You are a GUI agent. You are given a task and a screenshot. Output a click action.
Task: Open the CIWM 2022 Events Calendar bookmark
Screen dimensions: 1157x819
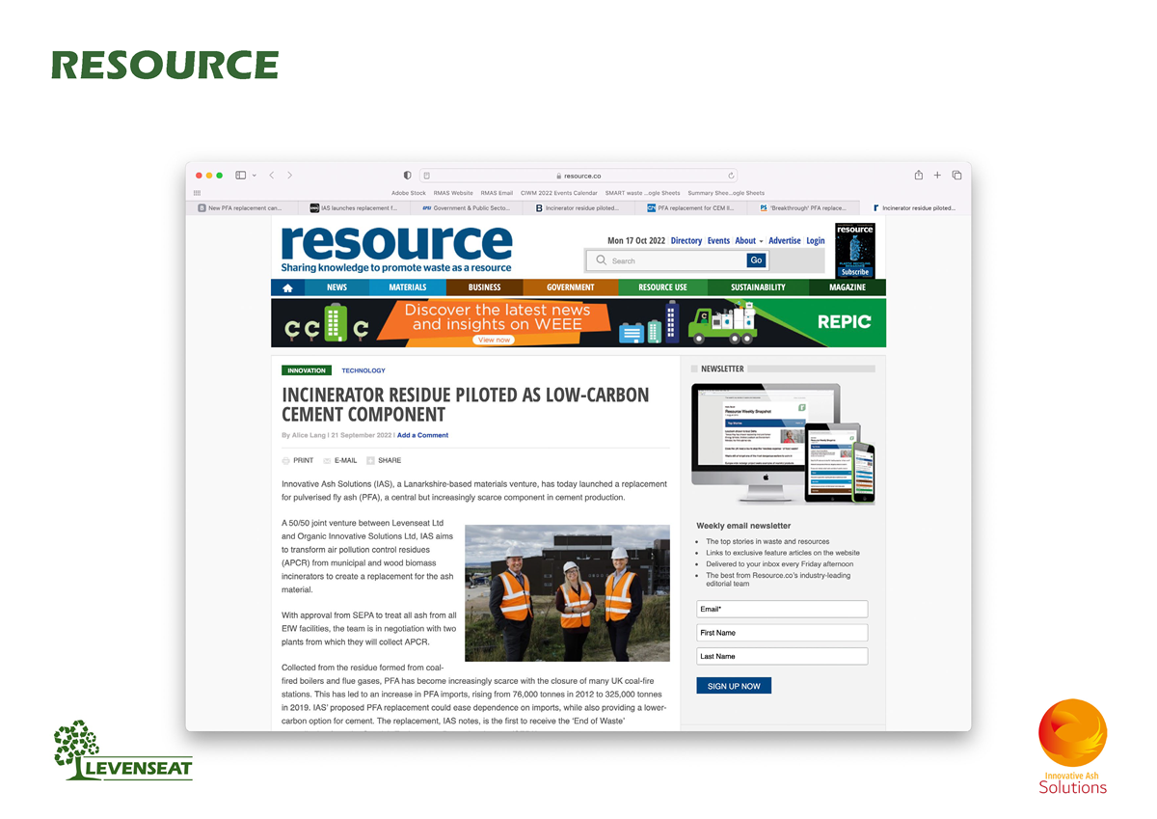click(559, 193)
